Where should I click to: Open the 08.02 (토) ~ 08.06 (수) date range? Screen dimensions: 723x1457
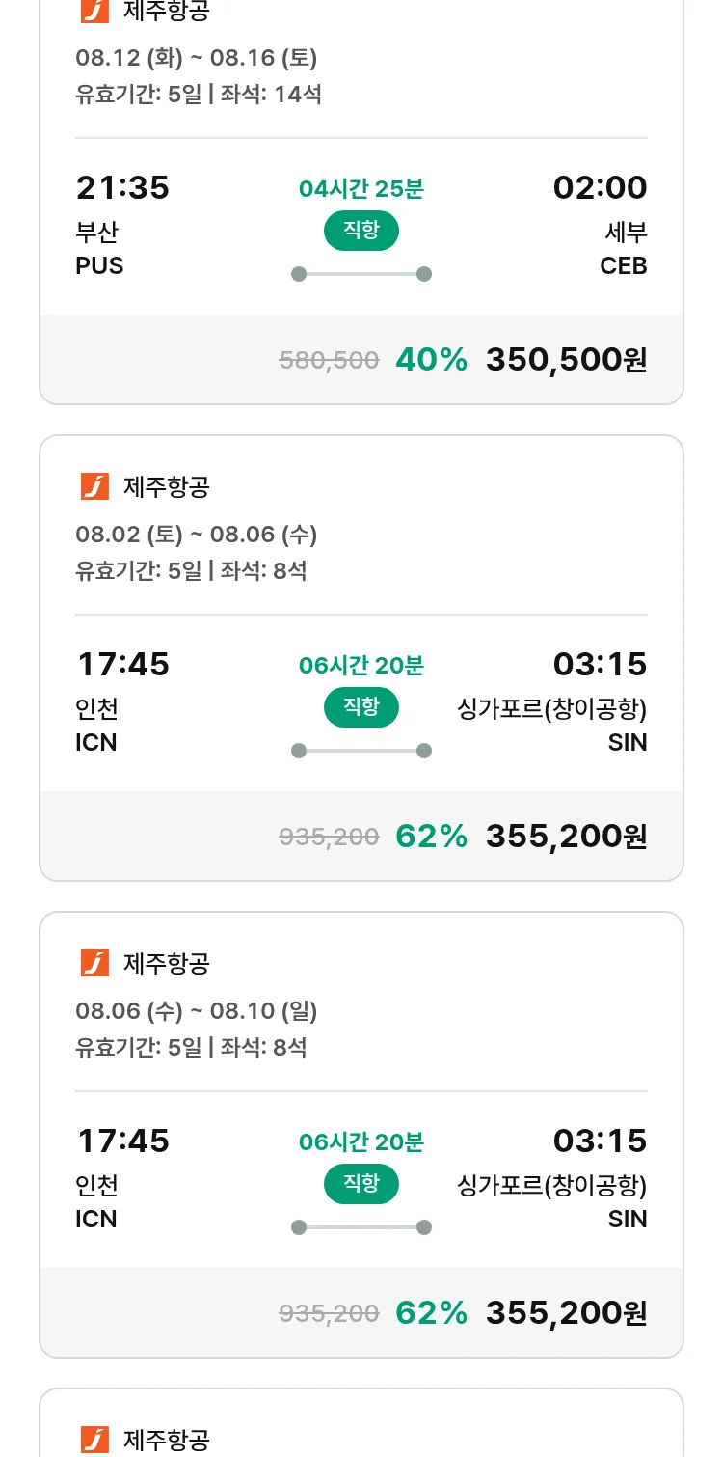(x=197, y=535)
